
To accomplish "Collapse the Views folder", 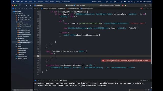I will [x=15, y=28].
